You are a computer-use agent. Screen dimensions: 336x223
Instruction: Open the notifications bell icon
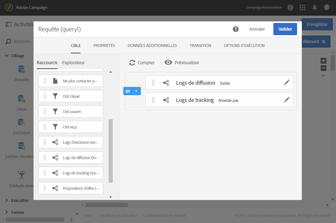pos(315,7)
